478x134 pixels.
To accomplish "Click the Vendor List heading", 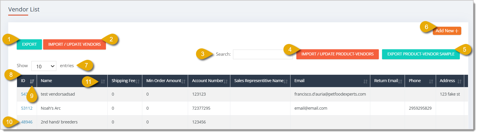I will [24, 9].
